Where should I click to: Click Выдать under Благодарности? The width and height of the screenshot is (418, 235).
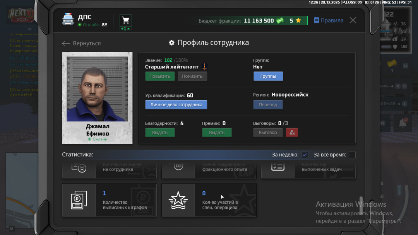tap(160, 133)
